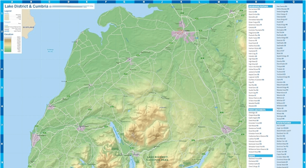
Task: Click the Water Feature swatch in the legend
Action: [7, 31]
